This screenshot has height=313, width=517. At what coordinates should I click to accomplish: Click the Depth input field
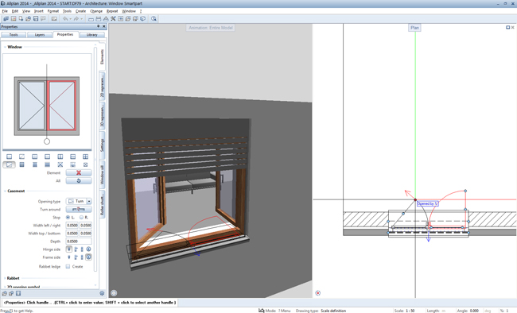point(79,242)
